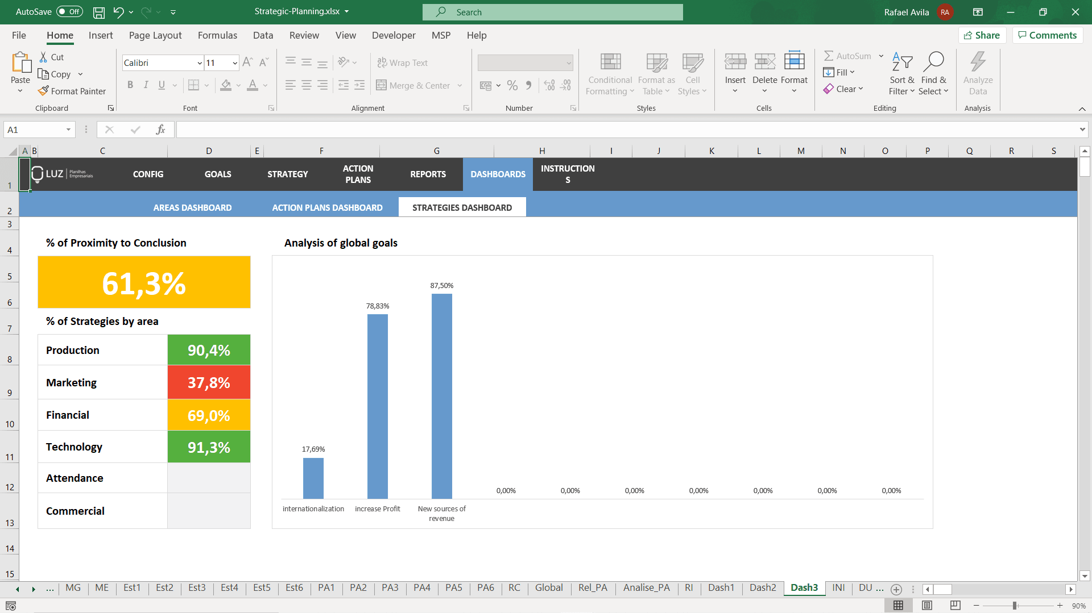Image resolution: width=1092 pixels, height=613 pixels.
Task: Select the Wrap Text icon
Action: (x=382, y=62)
